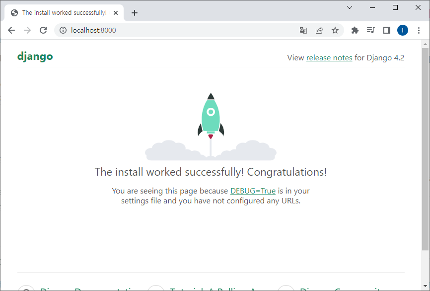This screenshot has width=430, height=291.
Task: Share this page via share icon
Action: 319,30
